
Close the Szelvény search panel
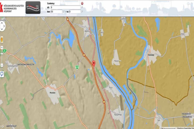coord(82,3)
